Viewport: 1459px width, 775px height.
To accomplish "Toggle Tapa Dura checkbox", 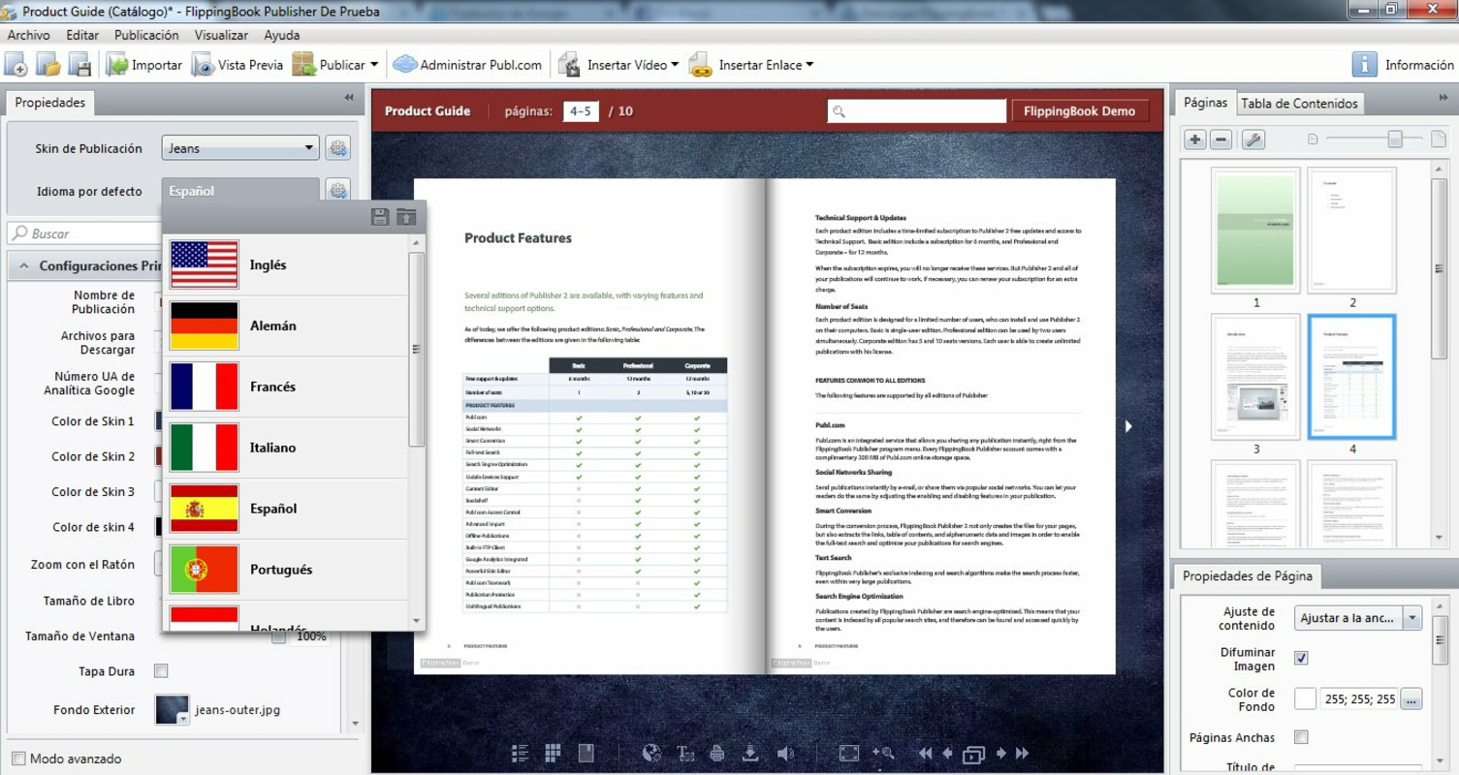I will [x=162, y=670].
